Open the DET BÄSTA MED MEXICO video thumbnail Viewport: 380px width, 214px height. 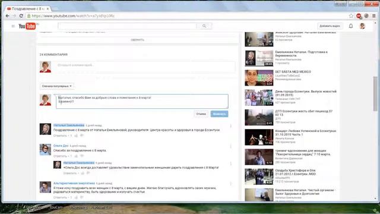259,78
